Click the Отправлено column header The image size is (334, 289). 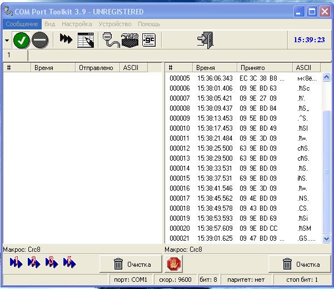[x=97, y=68]
